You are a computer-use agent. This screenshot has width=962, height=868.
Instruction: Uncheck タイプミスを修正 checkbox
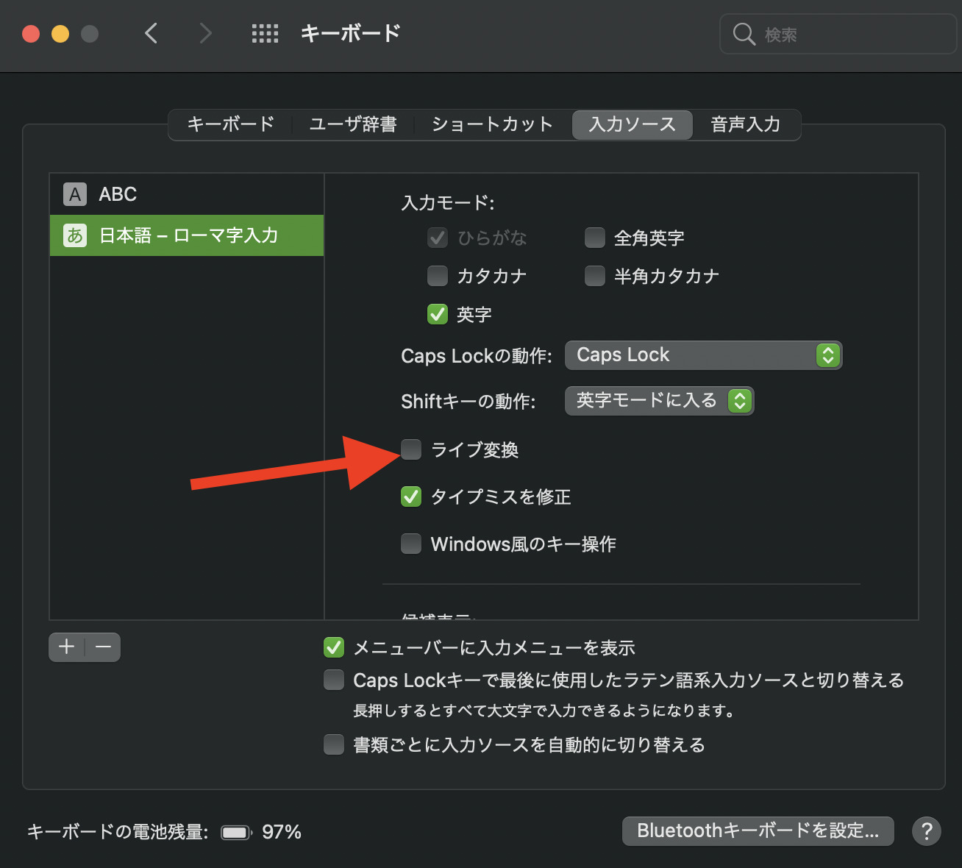[411, 497]
